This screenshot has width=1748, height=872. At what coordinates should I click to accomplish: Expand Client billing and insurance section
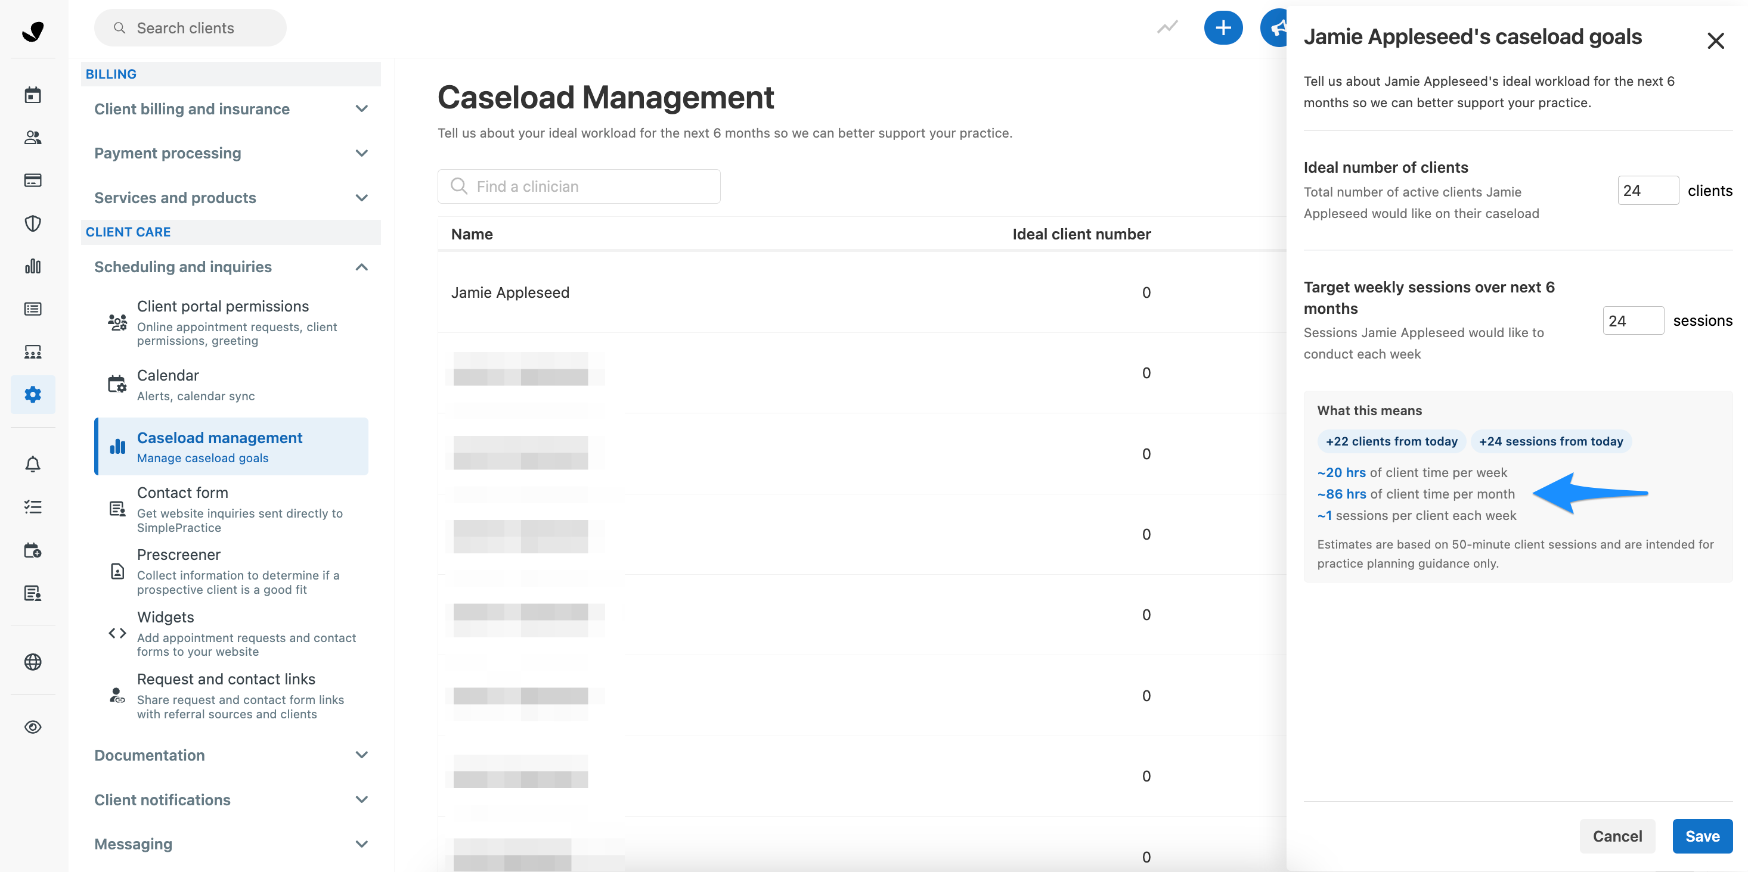click(x=231, y=108)
